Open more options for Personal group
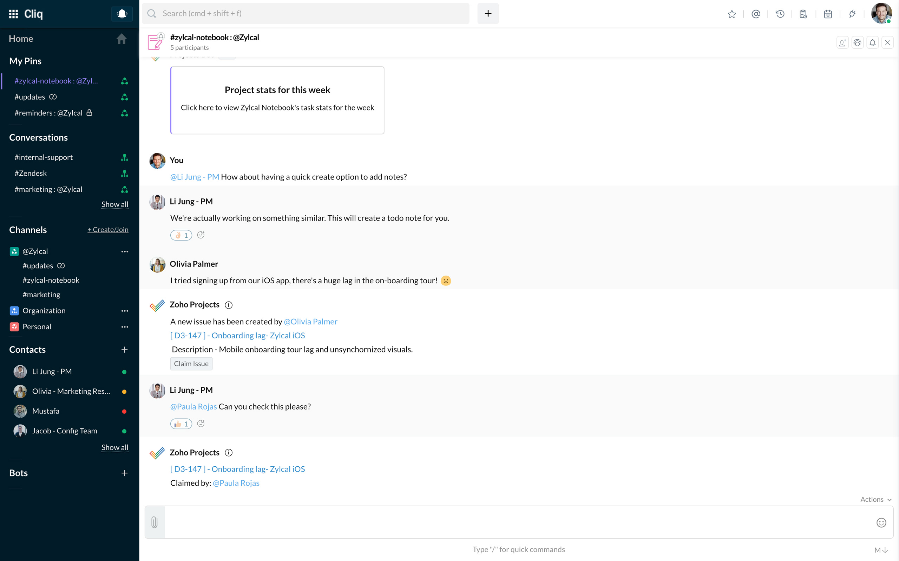Screen dimensions: 899x561 124,327
